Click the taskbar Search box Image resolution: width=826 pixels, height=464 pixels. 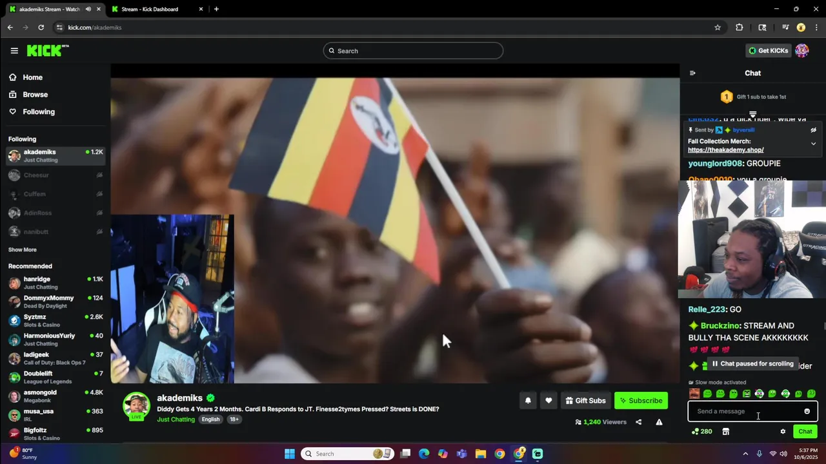click(x=348, y=454)
